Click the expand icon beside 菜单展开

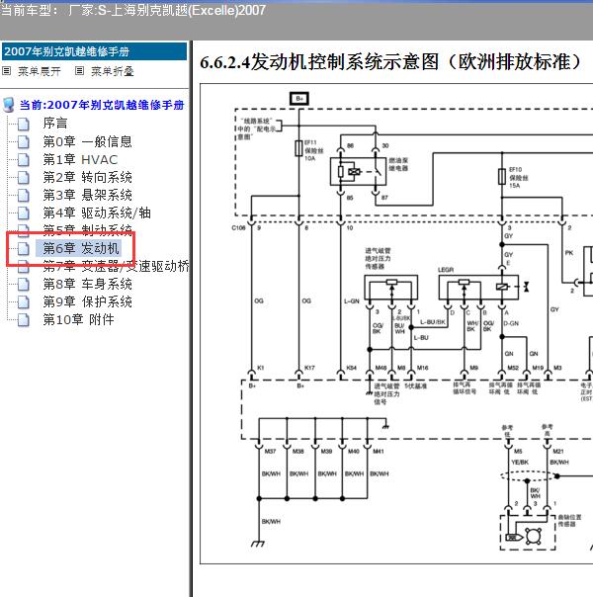click(x=7, y=71)
